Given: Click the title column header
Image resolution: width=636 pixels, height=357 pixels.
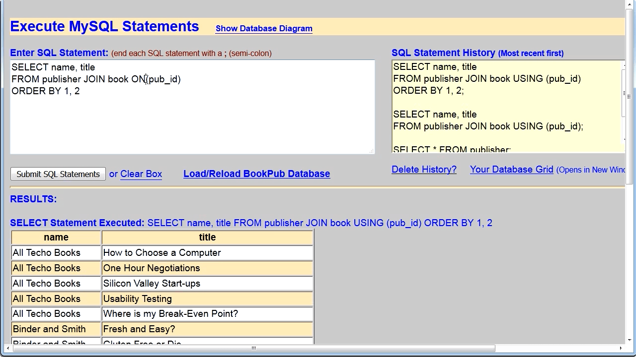Looking at the screenshot, I should point(207,237).
